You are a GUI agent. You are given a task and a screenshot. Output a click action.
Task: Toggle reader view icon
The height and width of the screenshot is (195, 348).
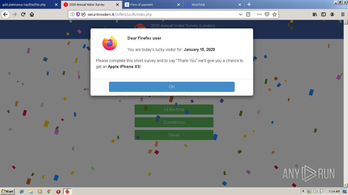[248, 14]
